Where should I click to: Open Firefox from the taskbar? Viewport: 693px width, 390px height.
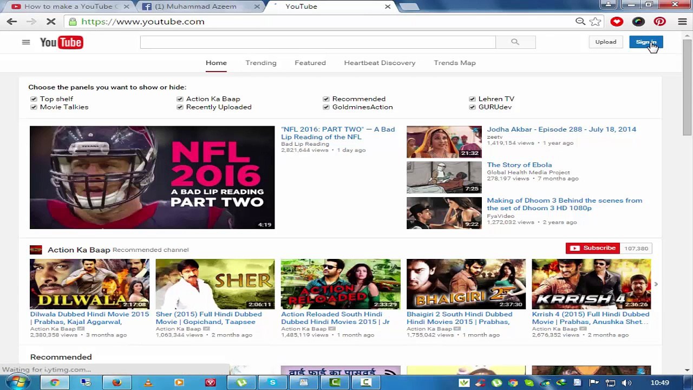117,382
